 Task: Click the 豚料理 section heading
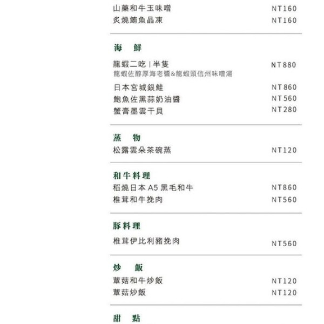click(127, 226)
